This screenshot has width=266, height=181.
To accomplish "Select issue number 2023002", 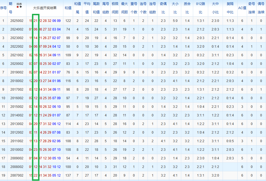I will tap(17, 38).
